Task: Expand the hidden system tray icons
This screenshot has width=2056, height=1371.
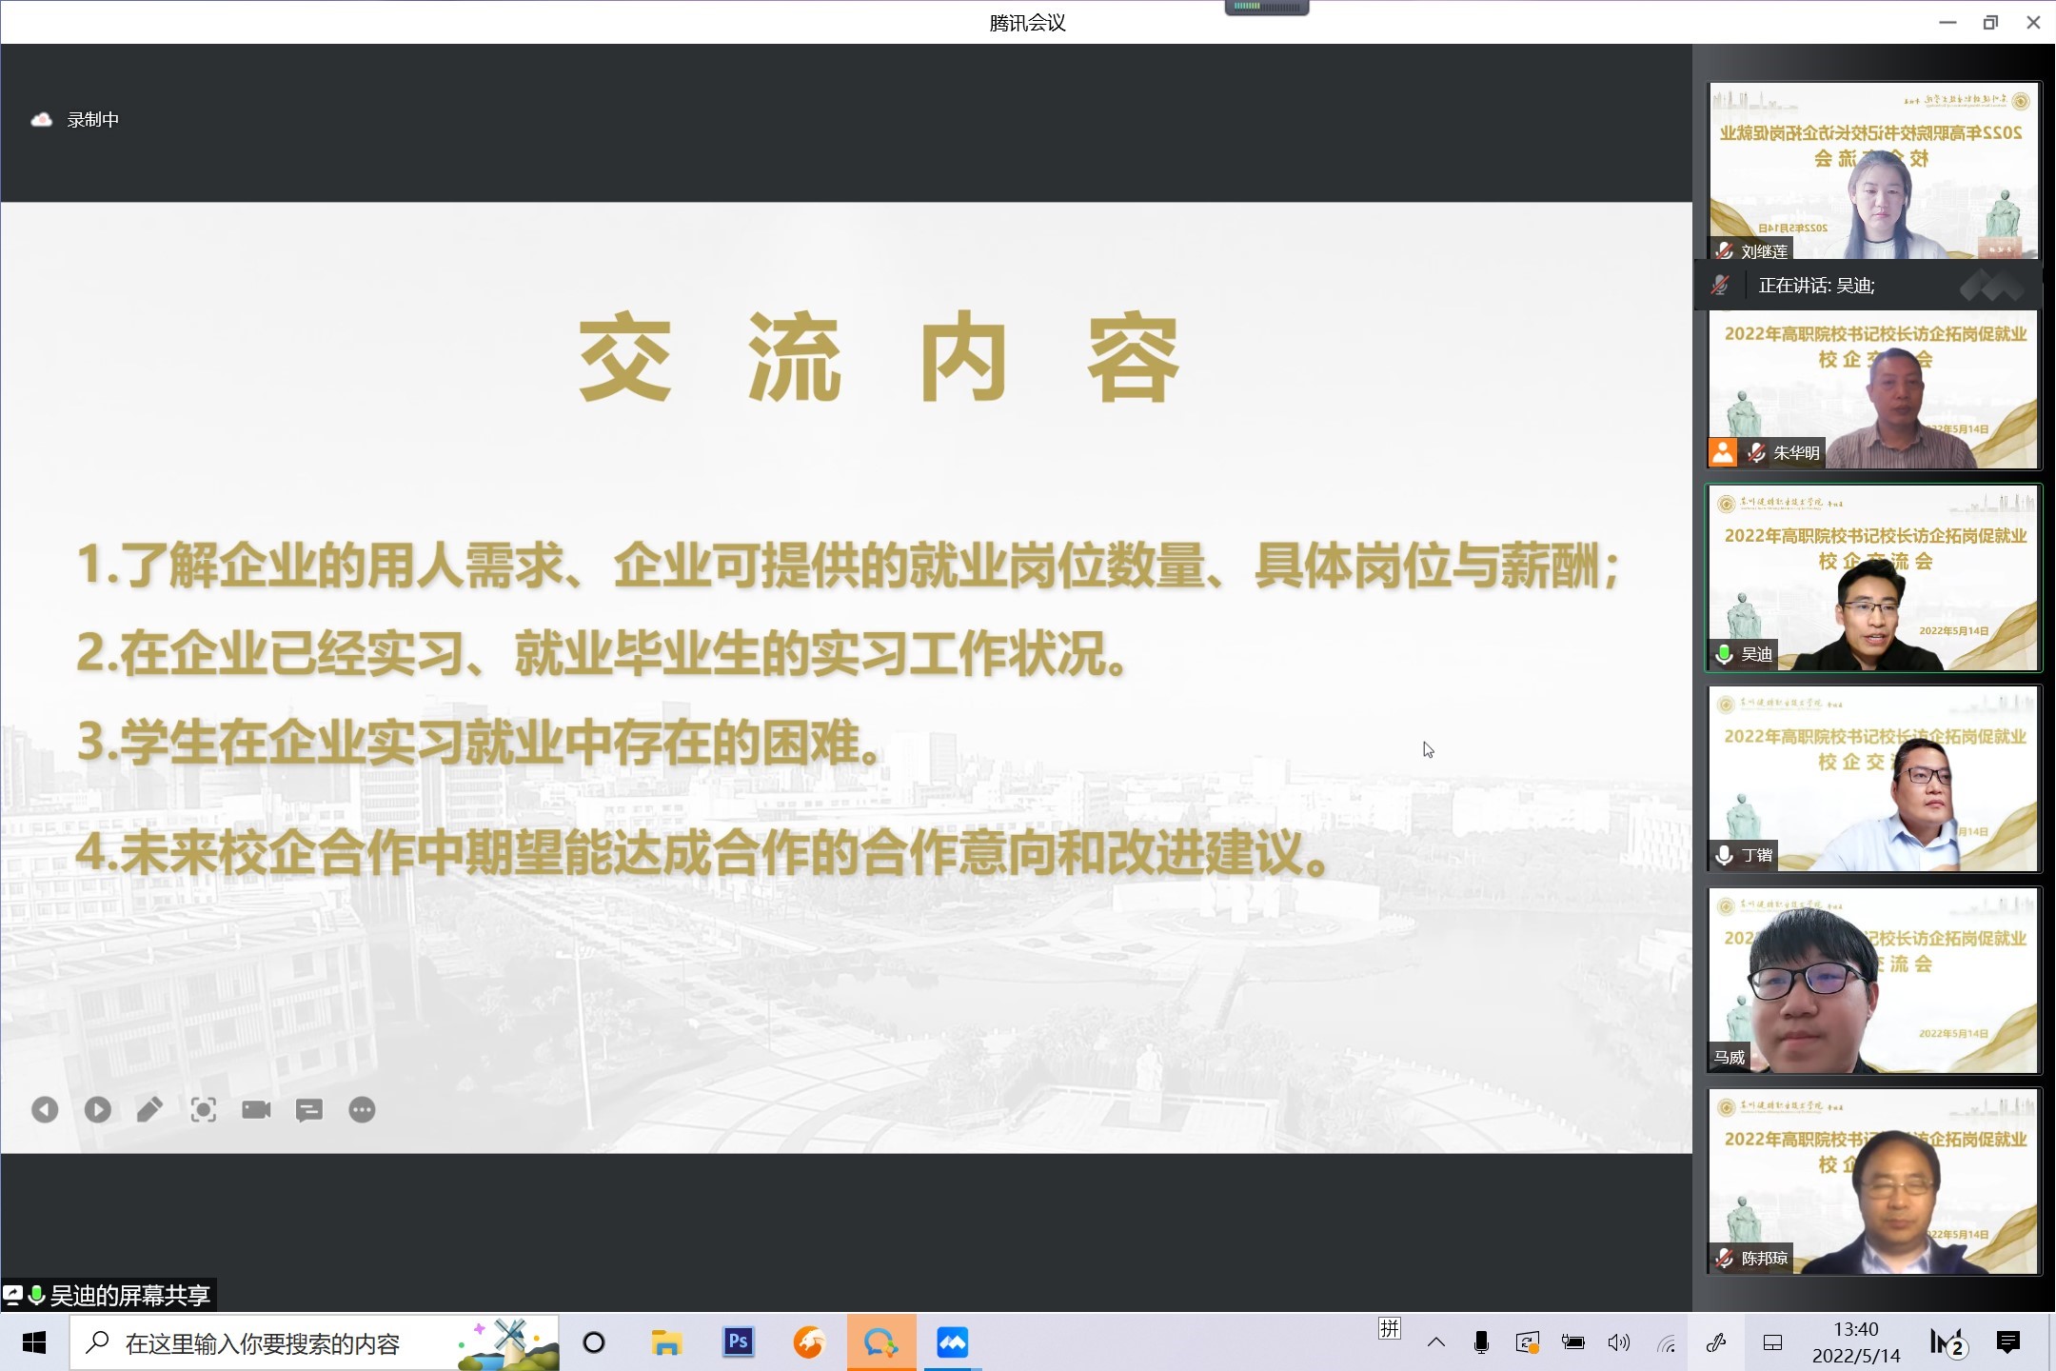Action: pos(1436,1343)
